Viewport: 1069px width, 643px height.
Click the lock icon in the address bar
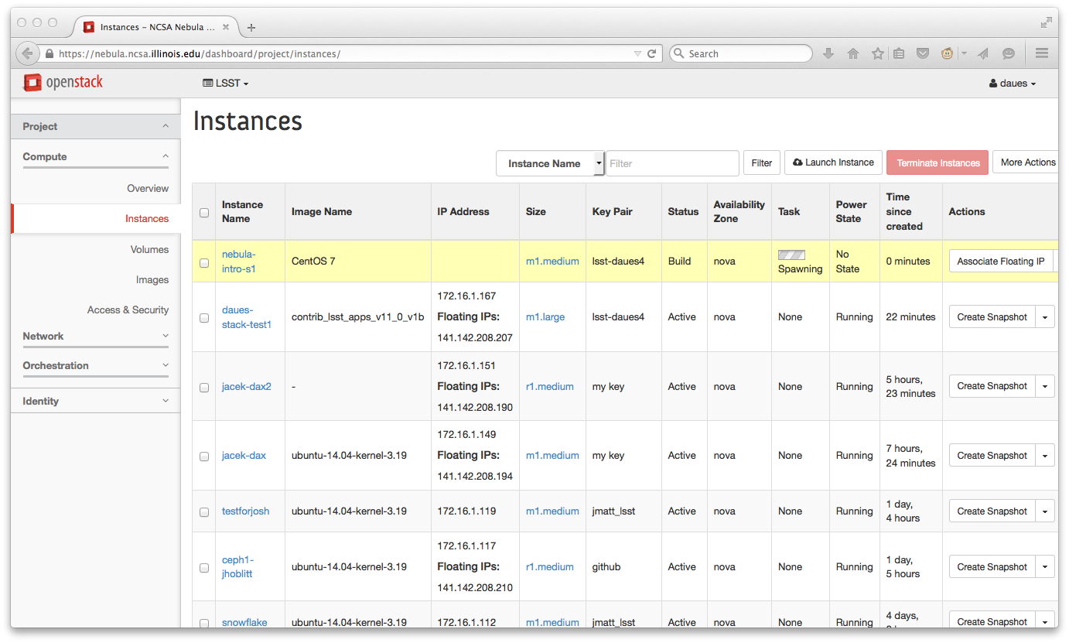[x=50, y=54]
